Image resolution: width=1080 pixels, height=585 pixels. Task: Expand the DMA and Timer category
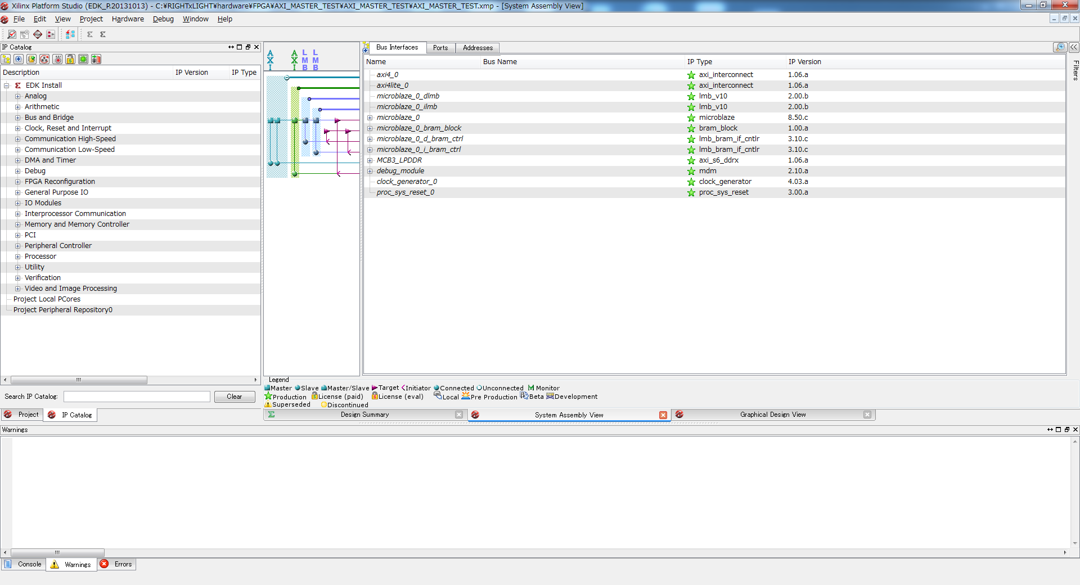click(x=18, y=160)
